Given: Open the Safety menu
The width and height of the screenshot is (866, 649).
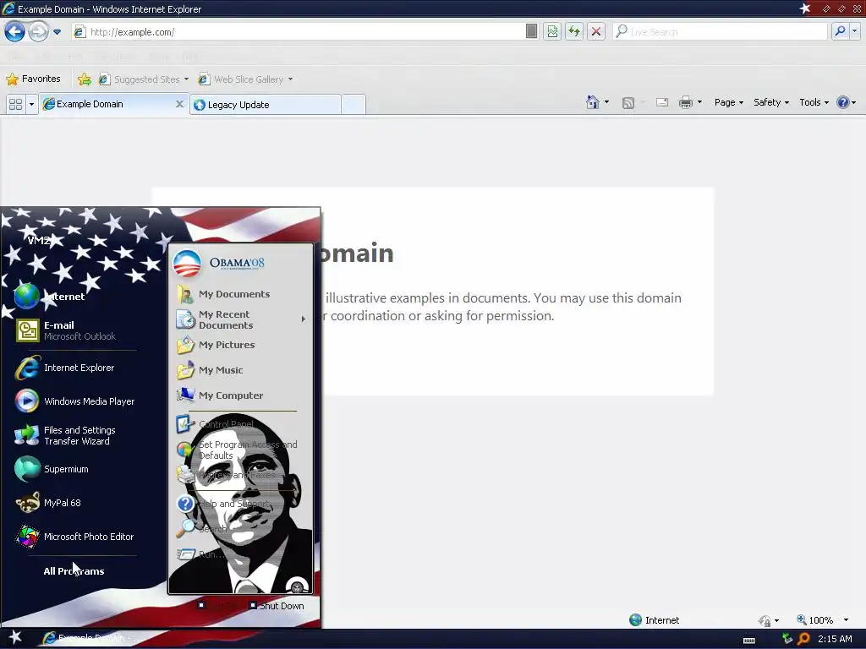Looking at the screenshot, I should (x=771, y=102).
